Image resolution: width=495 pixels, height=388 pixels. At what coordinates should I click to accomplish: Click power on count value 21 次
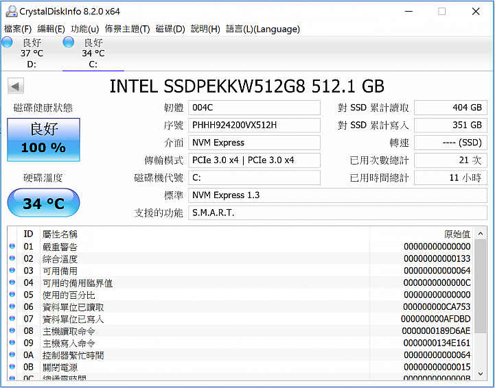pyautogui.click(x=450, y=160)
